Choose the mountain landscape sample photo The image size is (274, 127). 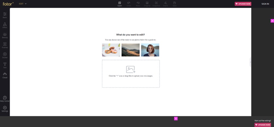[x=131, y=50]
